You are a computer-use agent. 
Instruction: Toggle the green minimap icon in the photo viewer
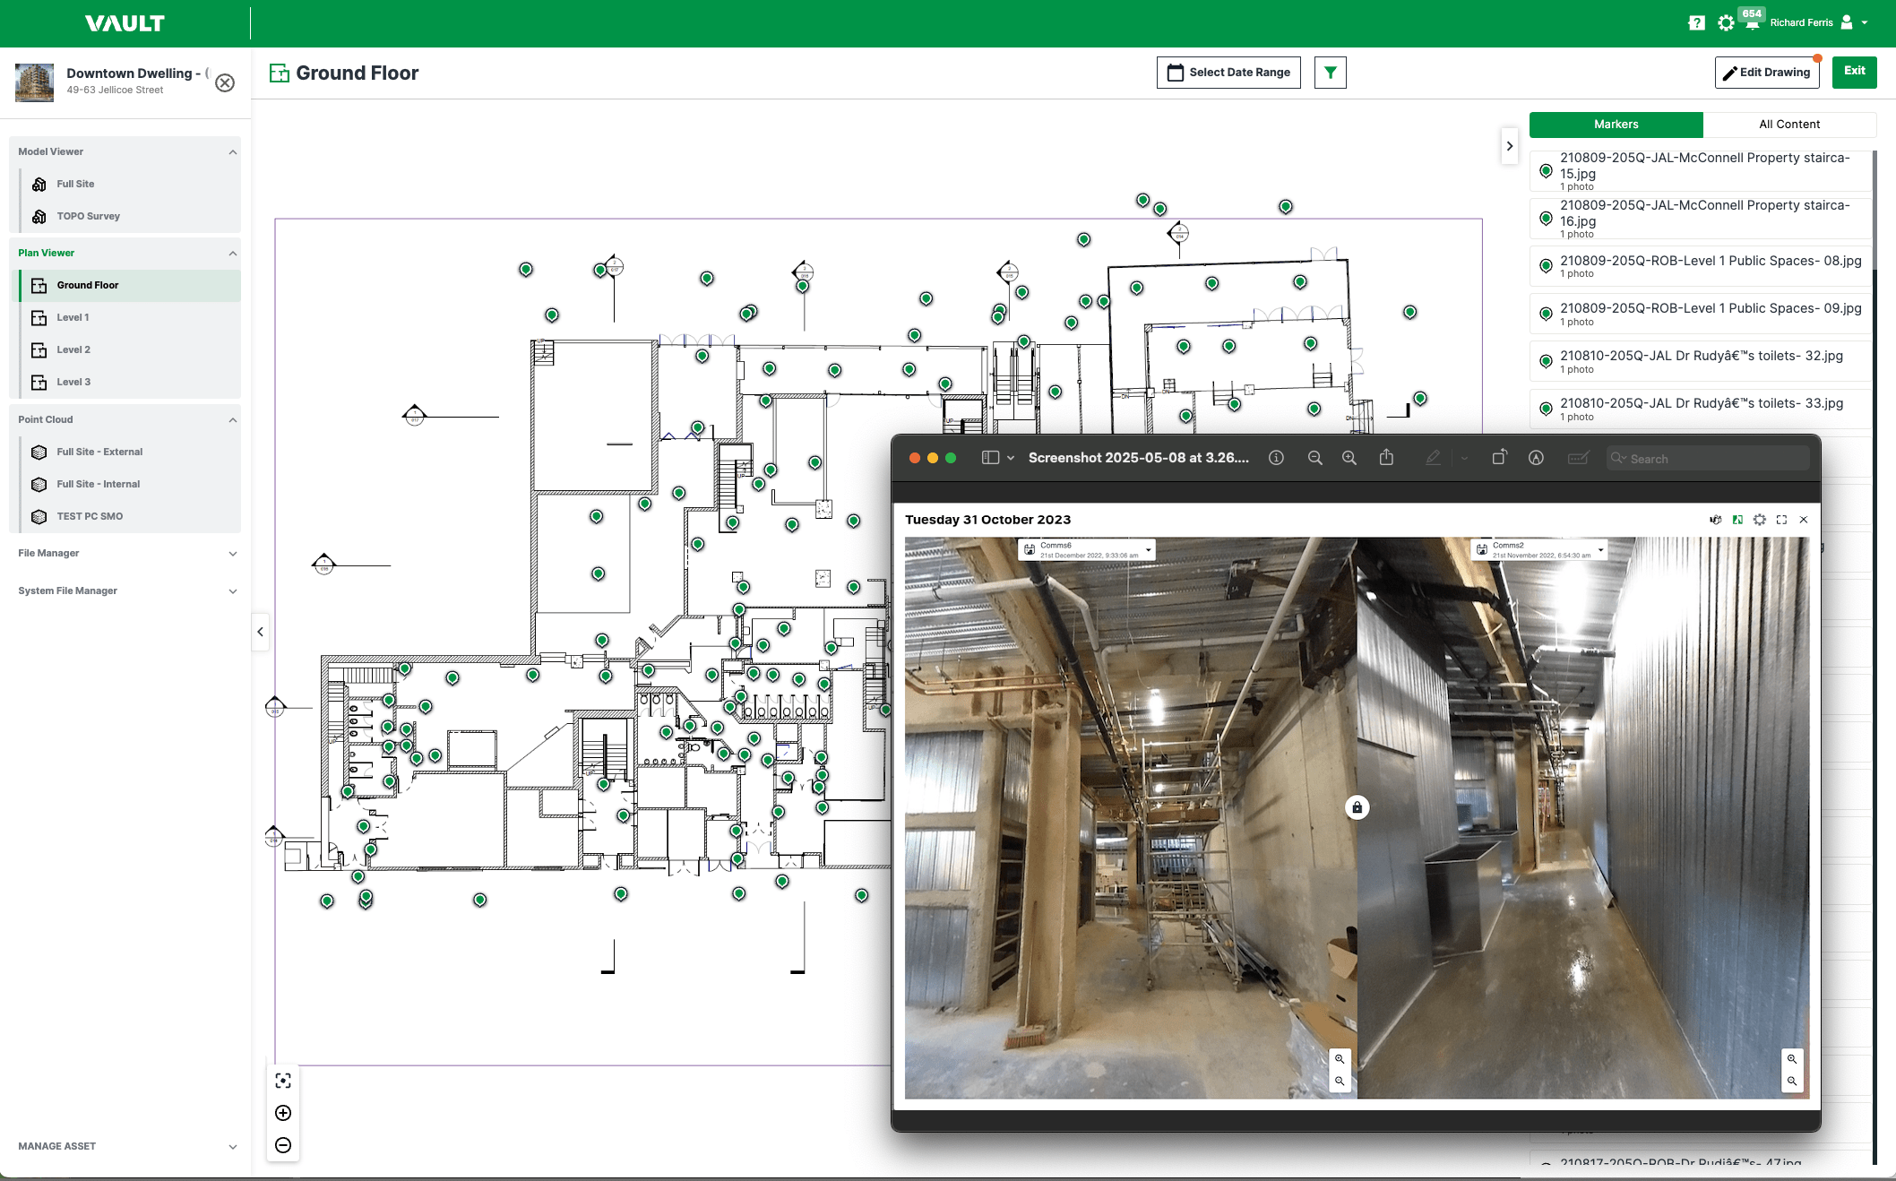click(1738, 520)
